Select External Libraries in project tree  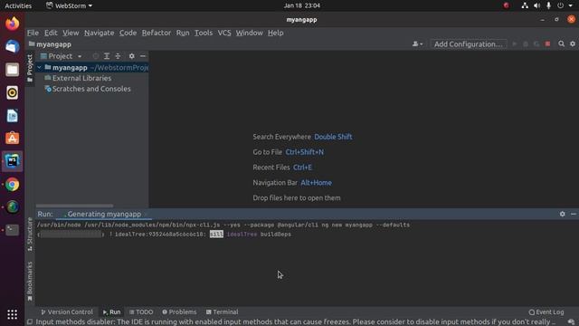coord(81,78)
